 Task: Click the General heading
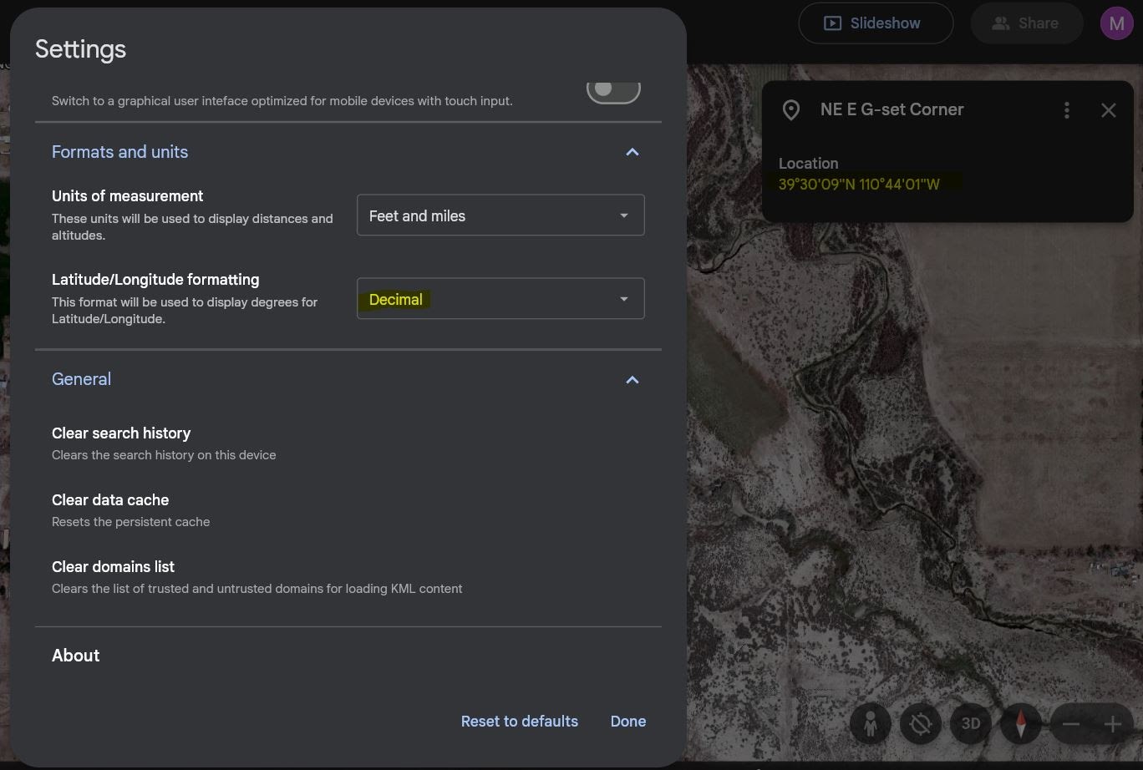click(x=81, y=379)
